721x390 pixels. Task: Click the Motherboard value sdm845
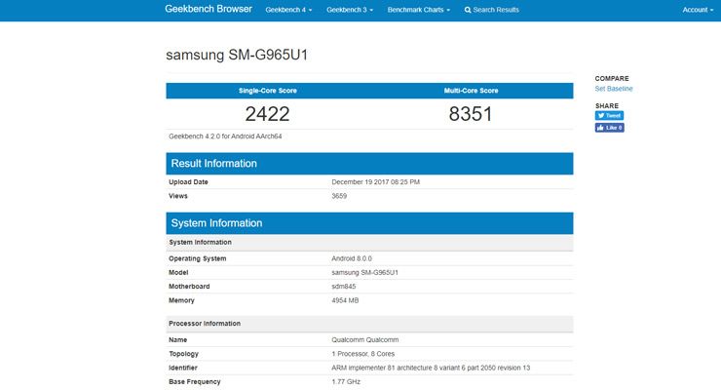(x=344, y=287)
